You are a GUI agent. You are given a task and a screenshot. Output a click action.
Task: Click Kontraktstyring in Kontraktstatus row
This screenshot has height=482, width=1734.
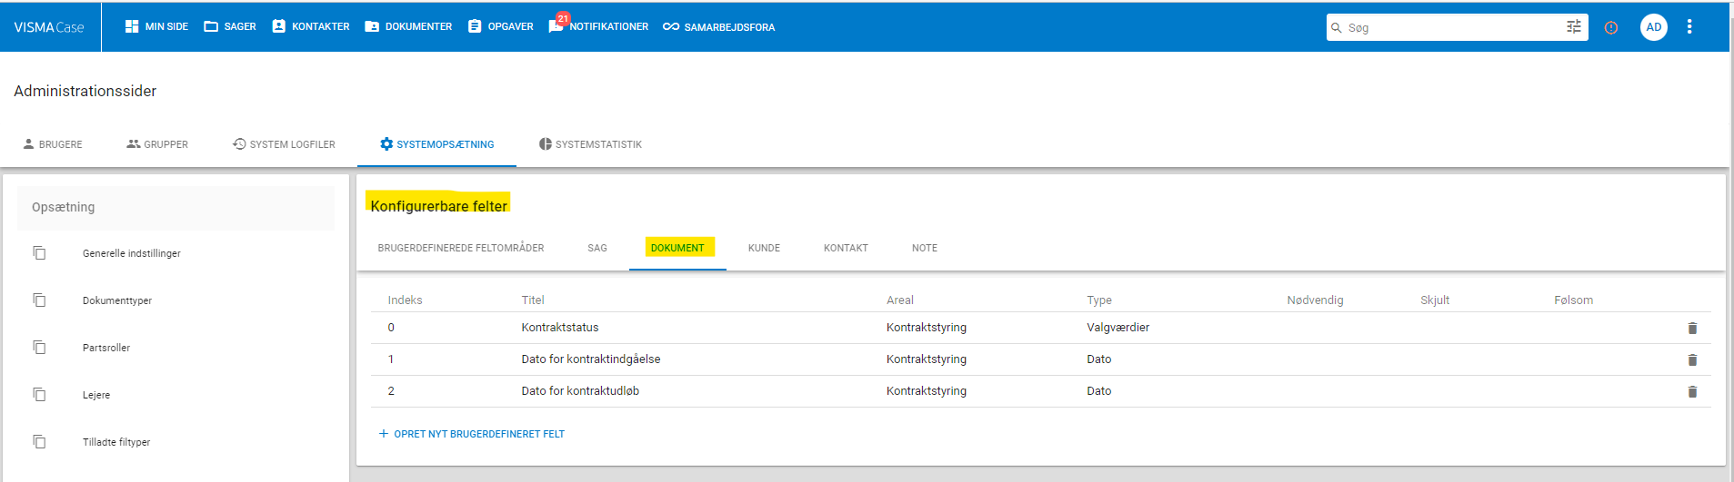click(x=927, y=328)
